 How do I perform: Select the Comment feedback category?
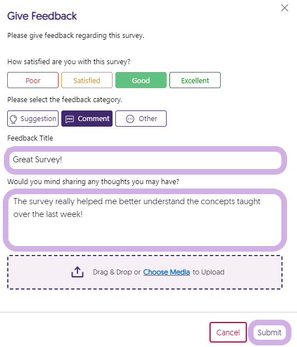(x=87, y=119)
